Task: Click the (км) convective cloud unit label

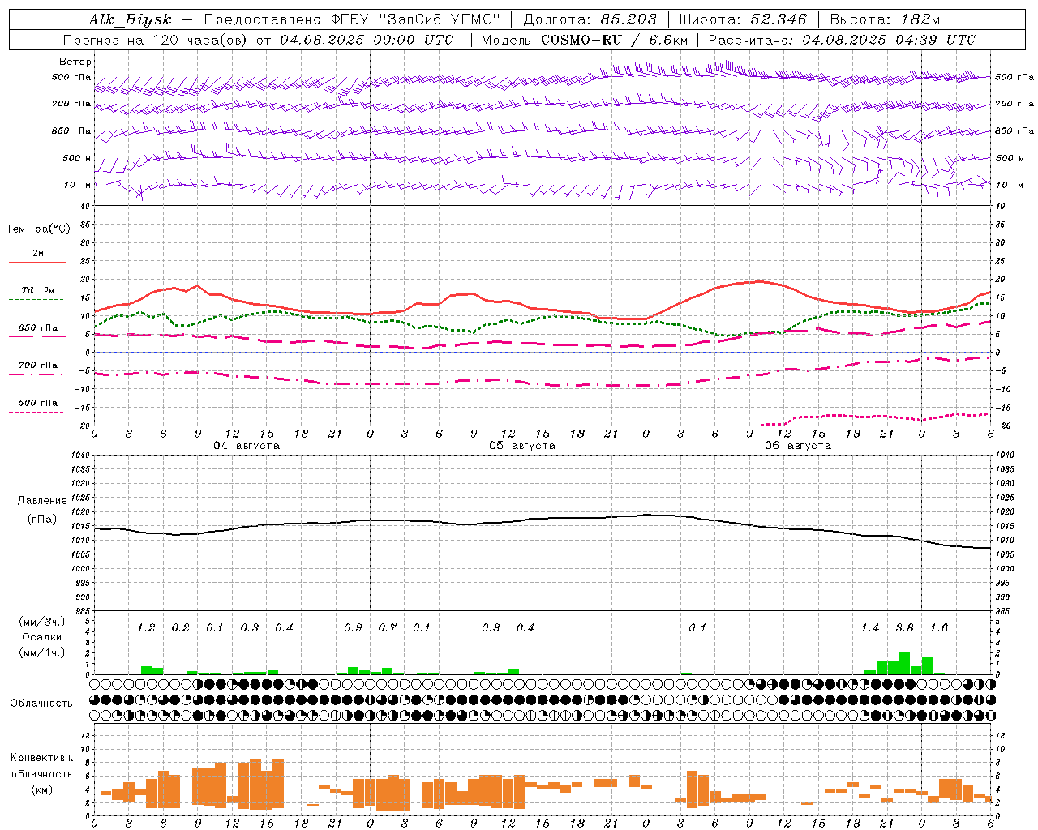Action: pos(43,789)
